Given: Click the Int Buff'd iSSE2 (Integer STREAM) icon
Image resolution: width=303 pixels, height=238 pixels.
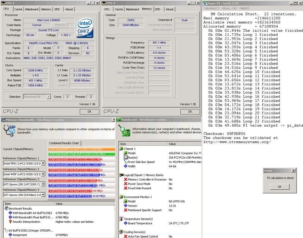Looking at the screenshot, I should (6, 230).
